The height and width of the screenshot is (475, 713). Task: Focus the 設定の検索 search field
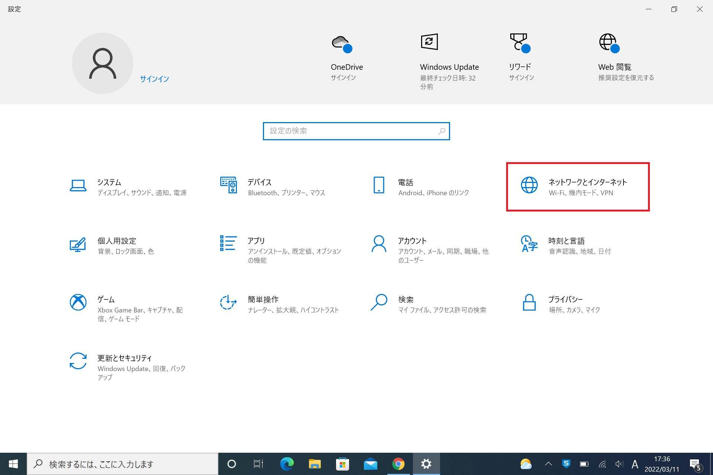pos(356,131)
